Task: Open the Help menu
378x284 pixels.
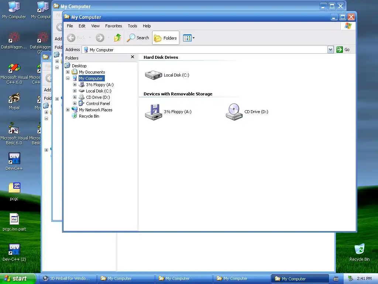Action: (x=147, y=26)
